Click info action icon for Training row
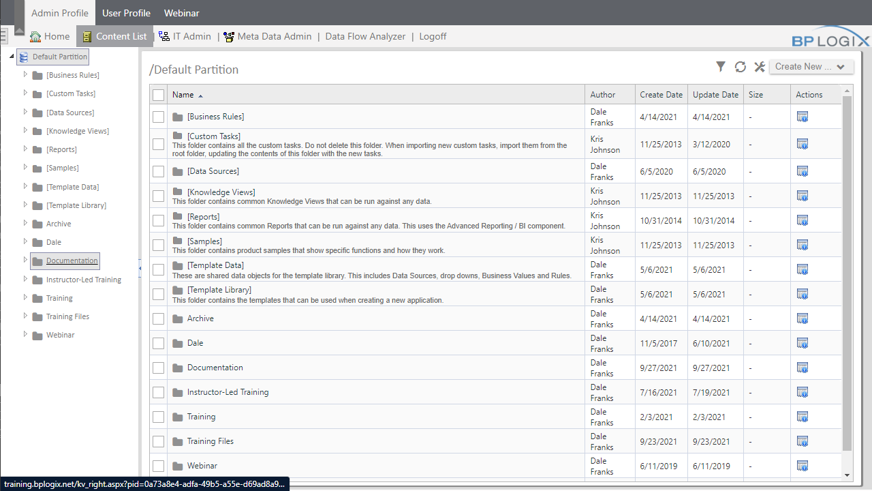The height and width of the screenshot is (491, 872). click(803, 417)
